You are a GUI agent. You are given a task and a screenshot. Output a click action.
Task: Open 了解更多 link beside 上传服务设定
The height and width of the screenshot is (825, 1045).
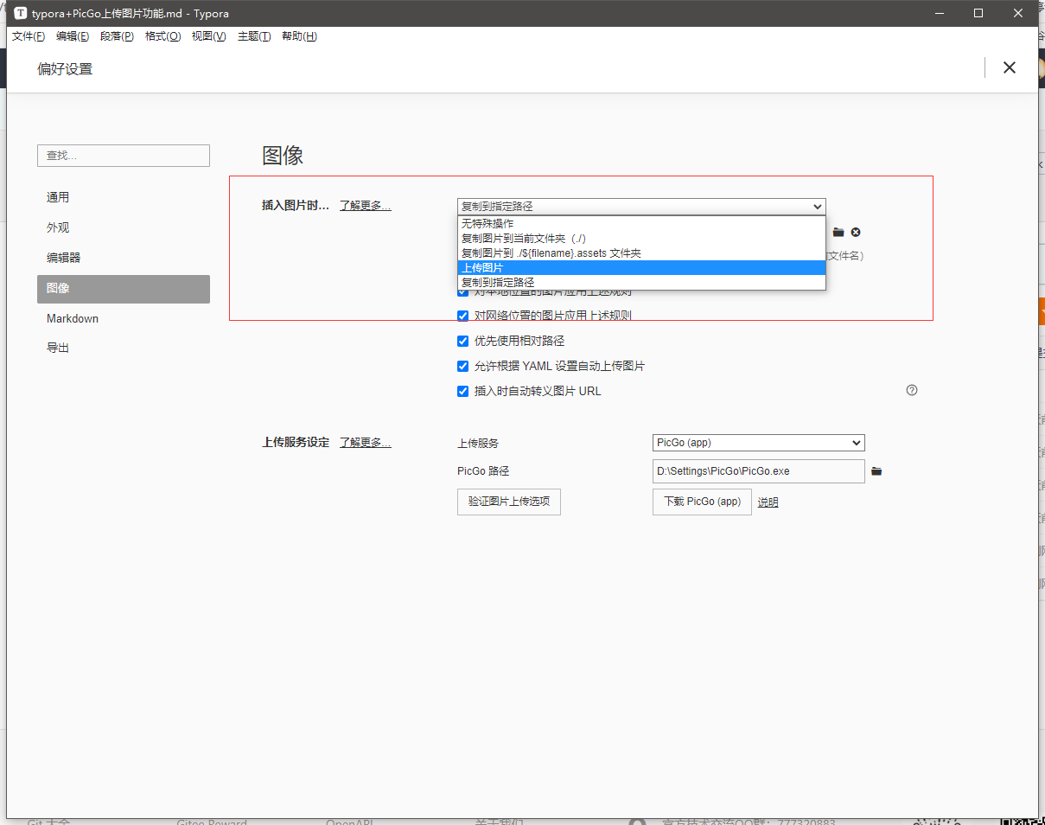[365, 442]
